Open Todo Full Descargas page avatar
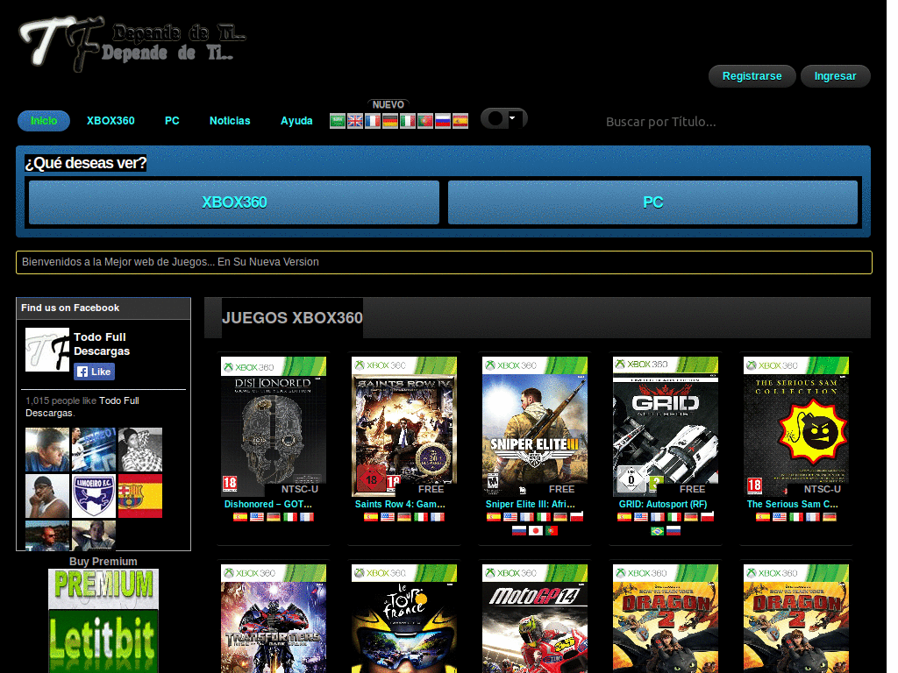Viewport: 898px width, 673px height. pos(47,350)
